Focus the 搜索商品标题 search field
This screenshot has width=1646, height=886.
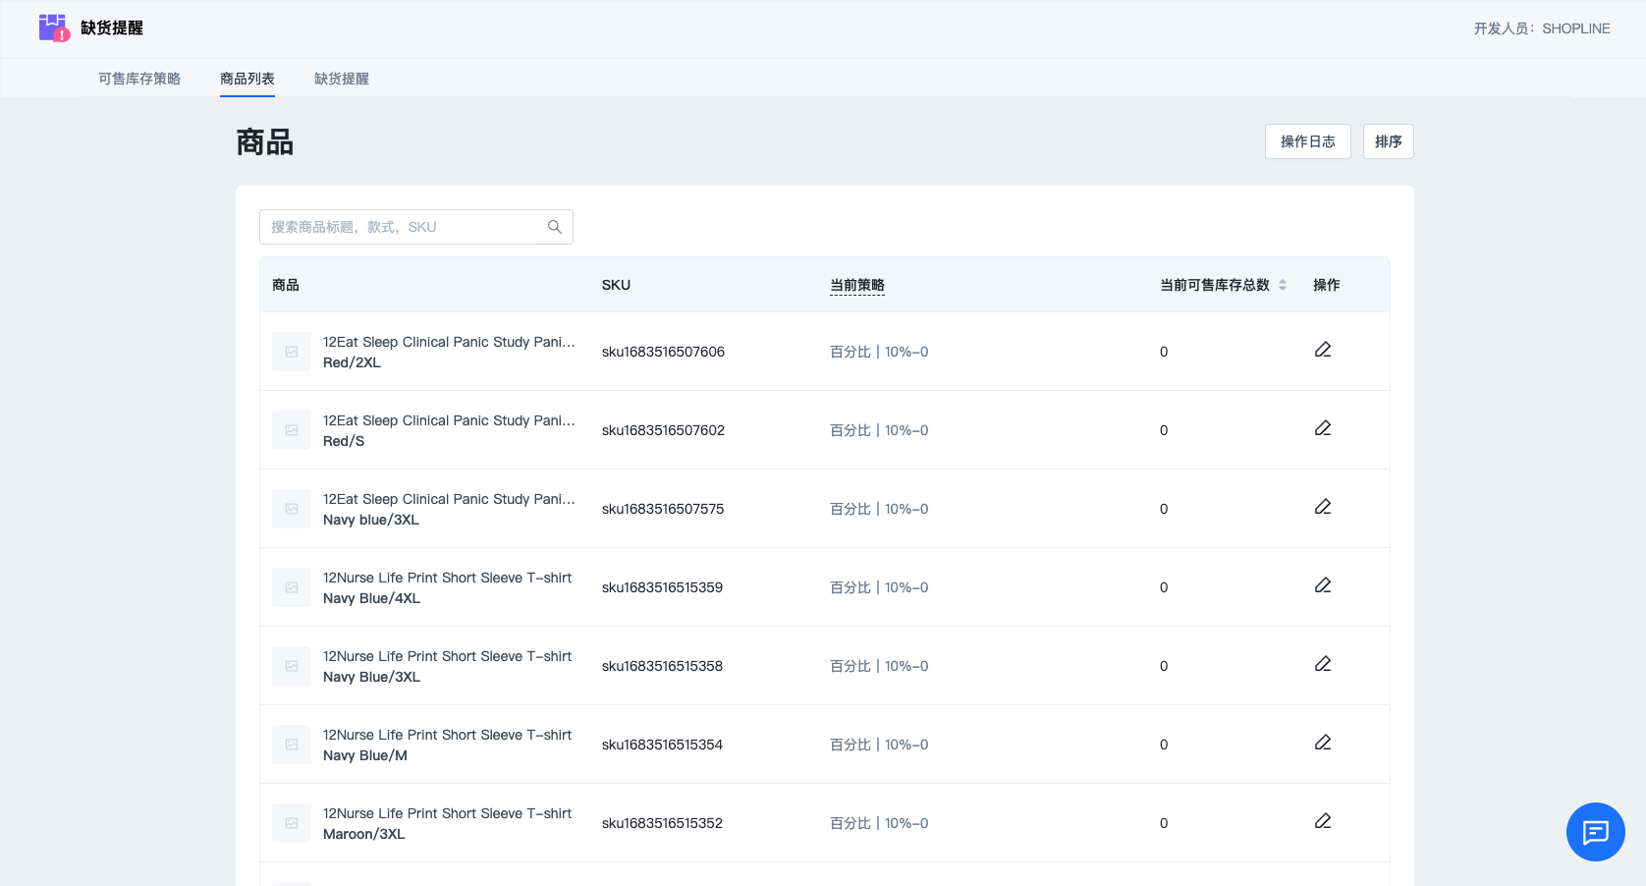(416, 227)
